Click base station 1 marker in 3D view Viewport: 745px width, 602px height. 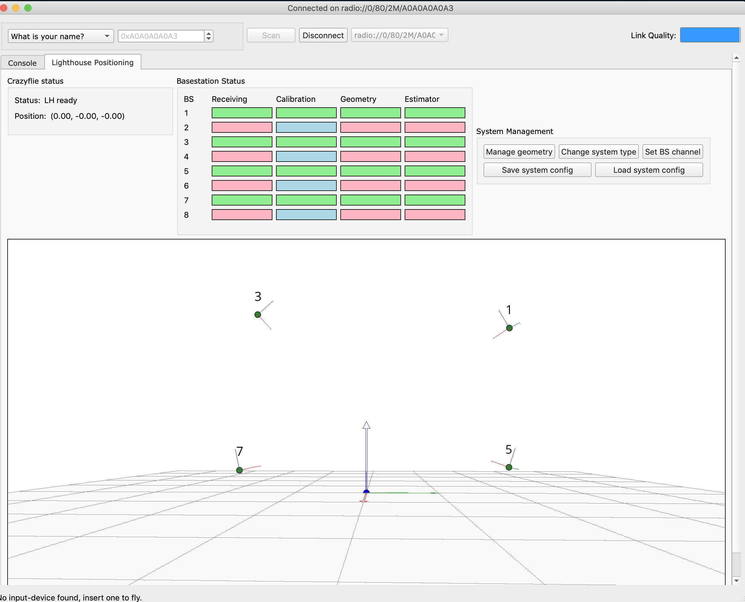click(x=509, y=328)
